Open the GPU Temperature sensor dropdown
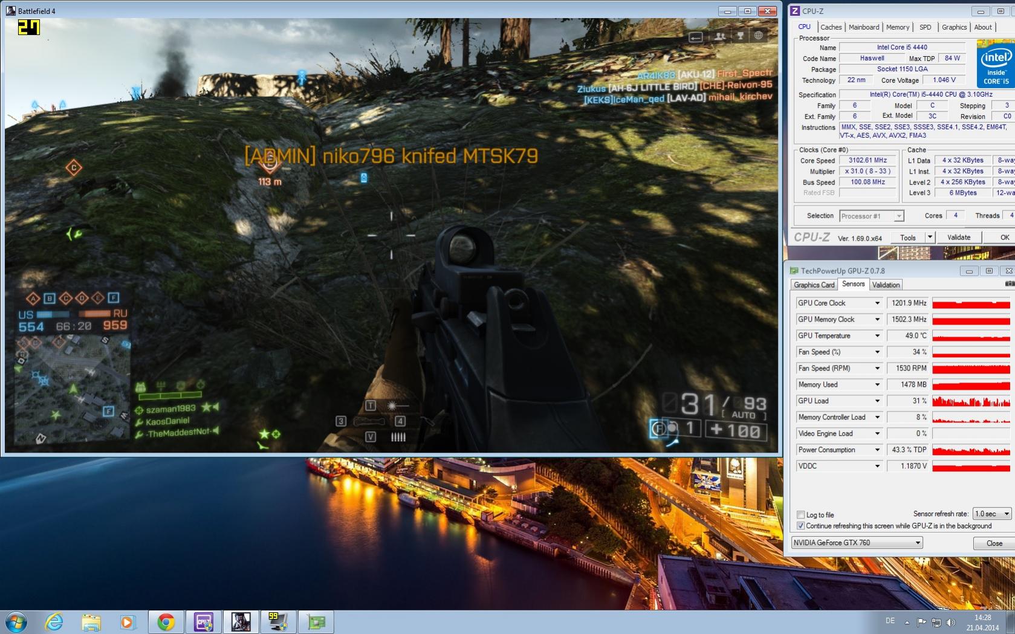The height and width of the screenshot is (634, 1015). pos(877,335)
